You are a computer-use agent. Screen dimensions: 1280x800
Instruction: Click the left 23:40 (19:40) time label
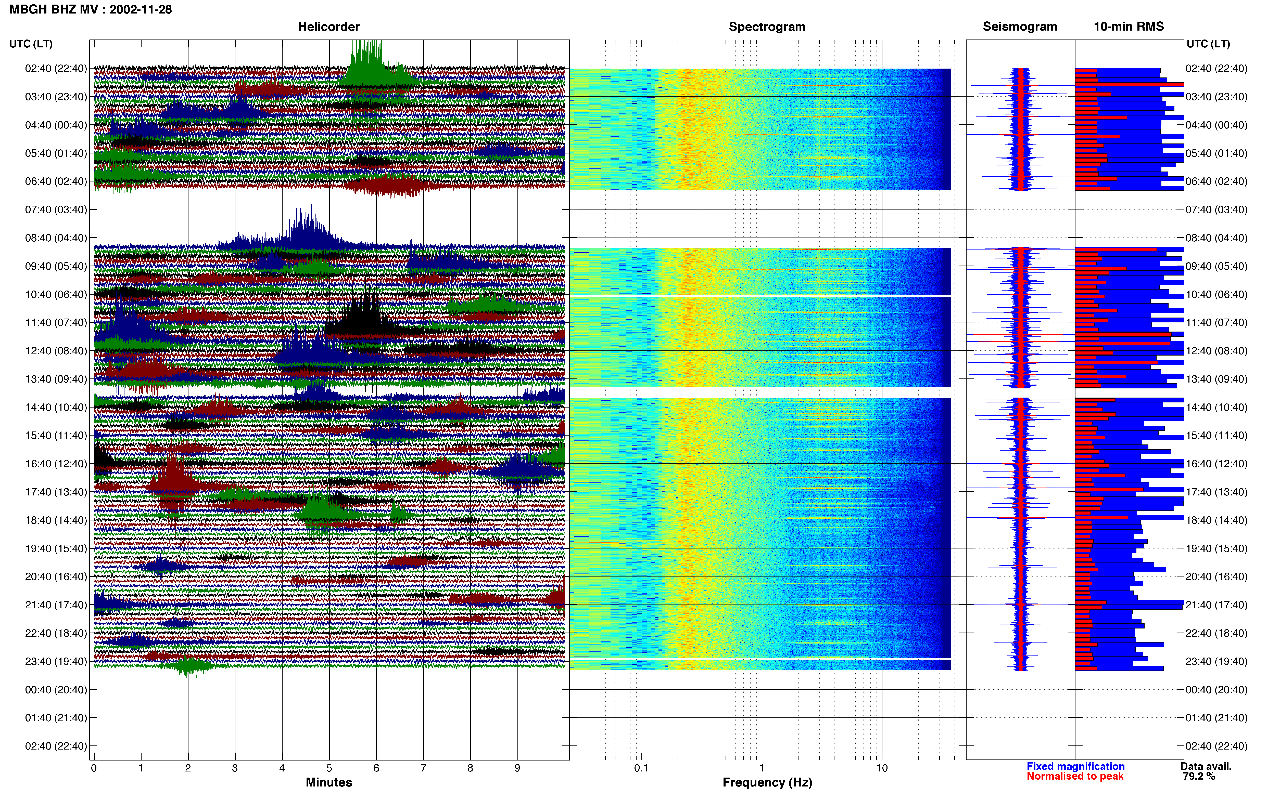[56, 661]
